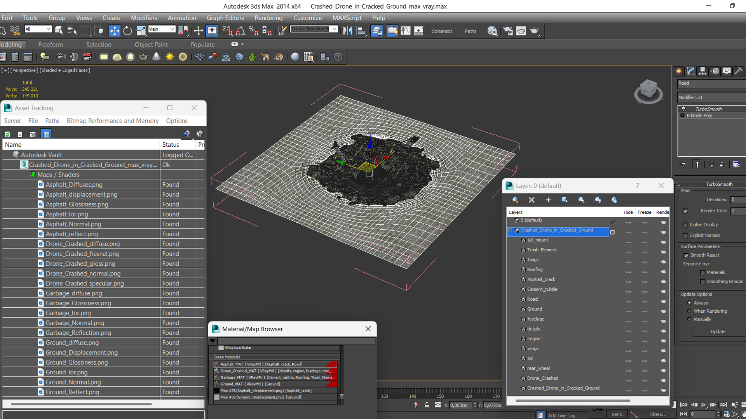
Task: Switch to the Freeform ribbon tab
Action: (x=51, y=45)
